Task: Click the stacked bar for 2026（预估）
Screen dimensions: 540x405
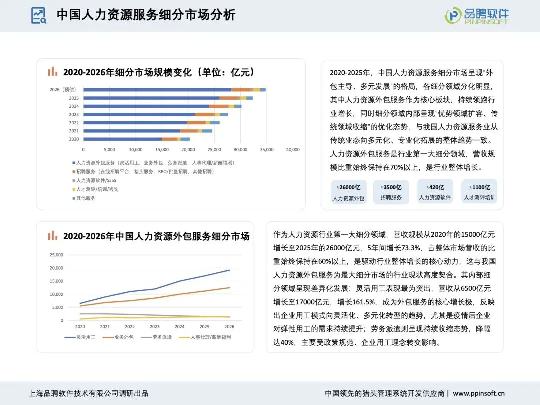Action: (x=174, y=90)
